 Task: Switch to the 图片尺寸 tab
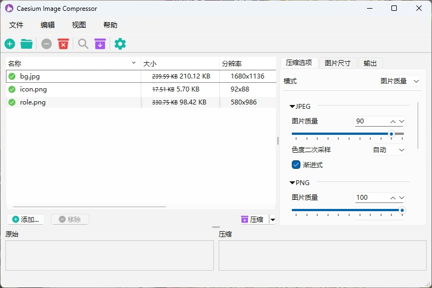pos(338,63)
